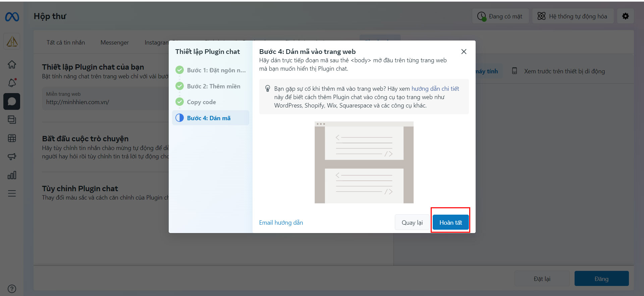Open notifications bell icon
Image resolution: width=644 pixels, height=296 pixels.
click(x=12, y=83)
